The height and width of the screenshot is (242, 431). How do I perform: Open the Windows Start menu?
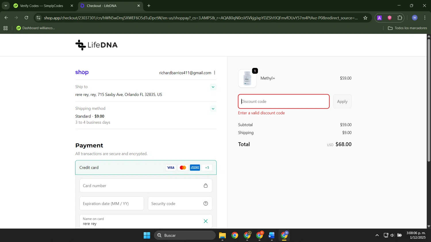point(147,235)
